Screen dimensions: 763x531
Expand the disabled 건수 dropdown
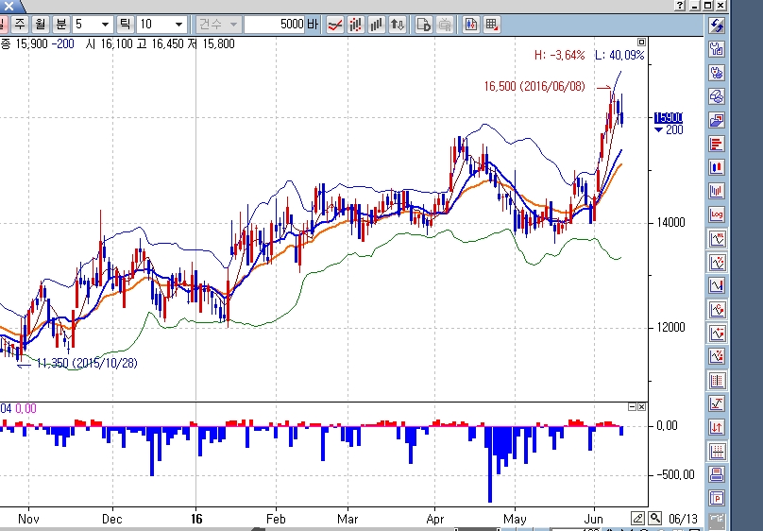218,25
